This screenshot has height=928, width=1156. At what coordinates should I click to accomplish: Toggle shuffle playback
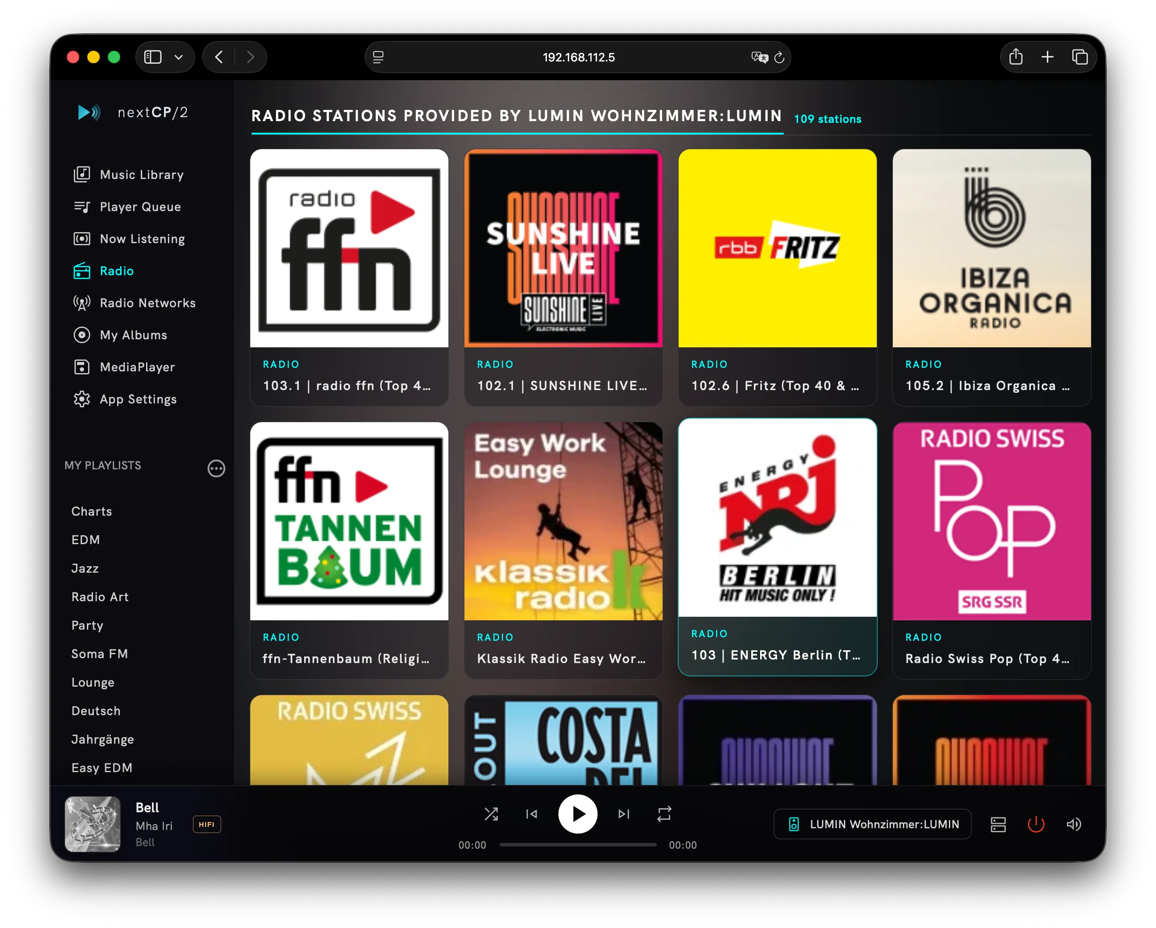(x=491, y=814)
